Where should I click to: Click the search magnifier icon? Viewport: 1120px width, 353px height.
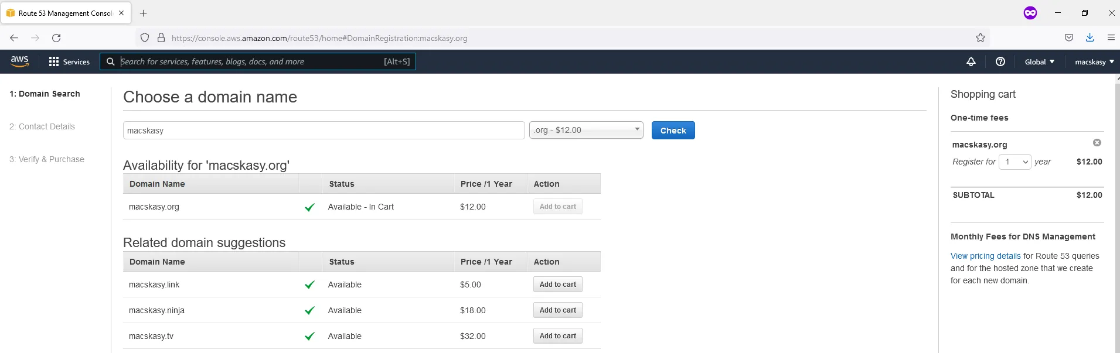(x=110, y=61)
